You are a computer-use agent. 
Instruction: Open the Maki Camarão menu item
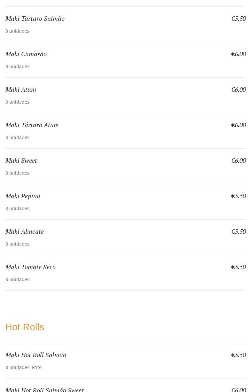pyautogui.click(x=26, y=54)
